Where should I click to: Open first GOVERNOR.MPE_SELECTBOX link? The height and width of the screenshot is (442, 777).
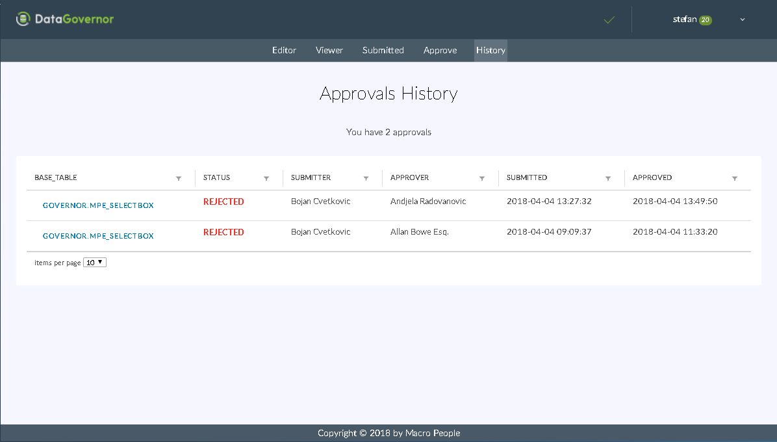pos(98,205)
